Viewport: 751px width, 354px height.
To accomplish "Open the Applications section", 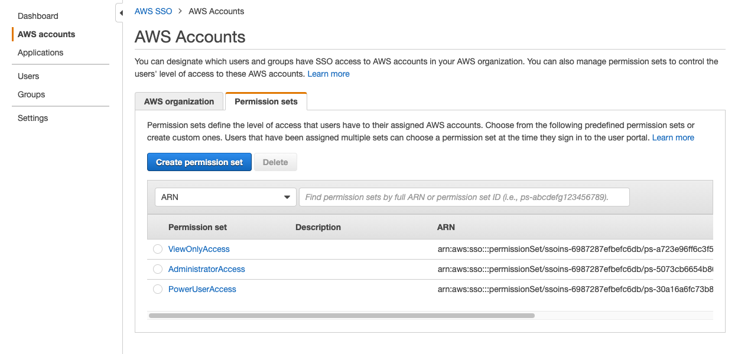I will tap(40, 53).
